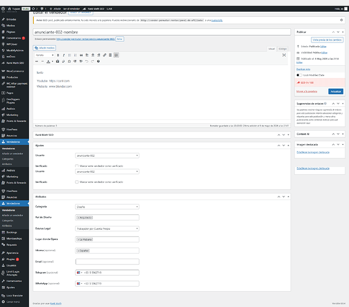Open the Estatus Legal dropdown

pos(107,228)
